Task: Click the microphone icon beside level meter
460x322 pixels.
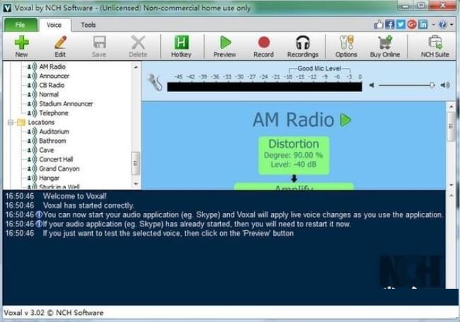Action: tap(155, 83)
